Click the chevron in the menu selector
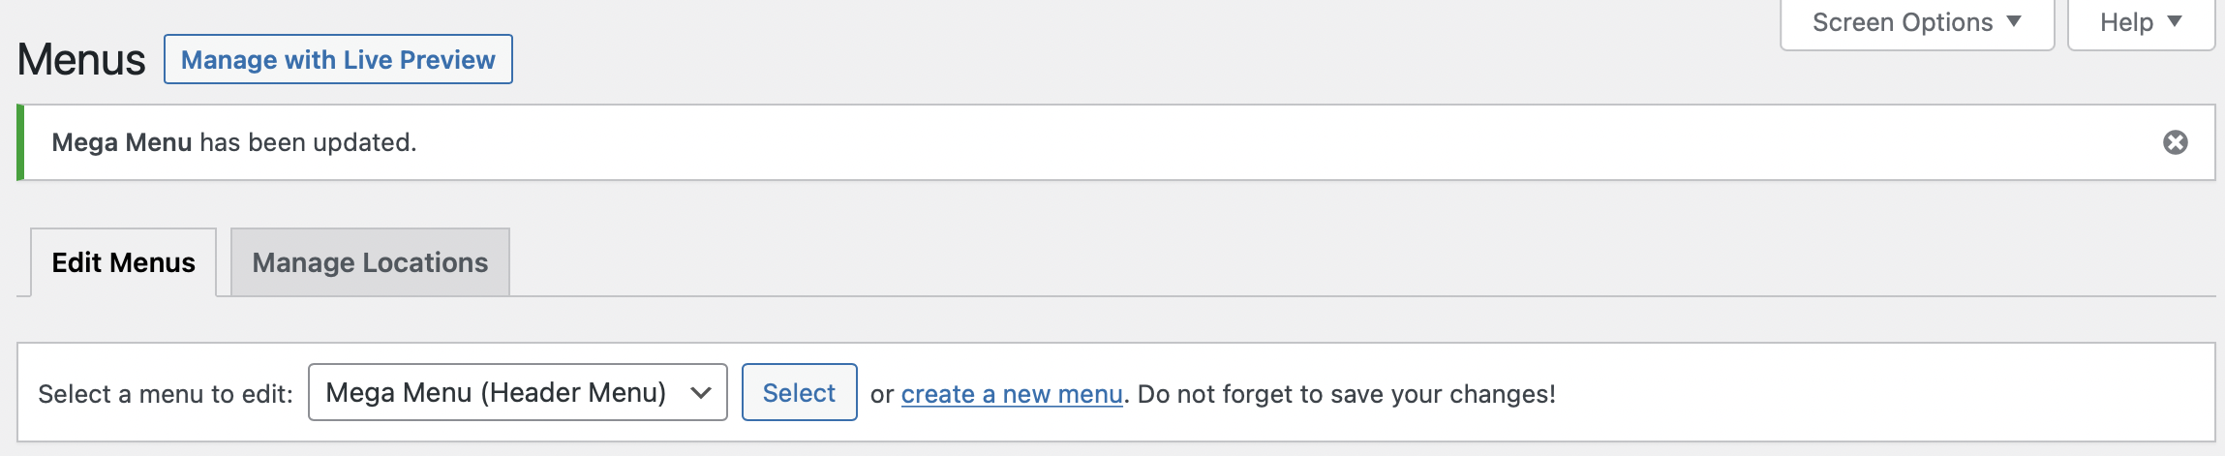Screen dimensions: 2225x456 [x=701, y=393]
